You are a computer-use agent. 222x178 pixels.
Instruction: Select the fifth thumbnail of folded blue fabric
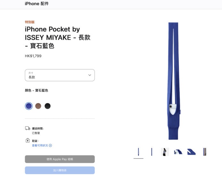[191, 152]
